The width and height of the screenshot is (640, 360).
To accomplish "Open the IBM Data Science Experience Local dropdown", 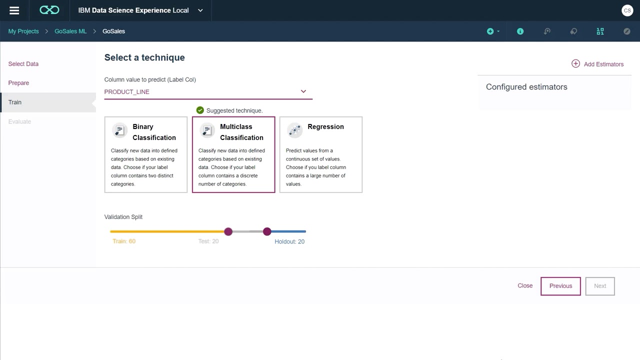I will click(200, 10).
